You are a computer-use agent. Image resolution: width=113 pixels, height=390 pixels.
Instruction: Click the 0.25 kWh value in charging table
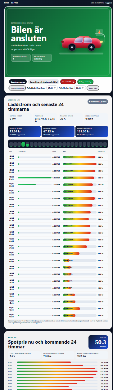click(56, 171)
